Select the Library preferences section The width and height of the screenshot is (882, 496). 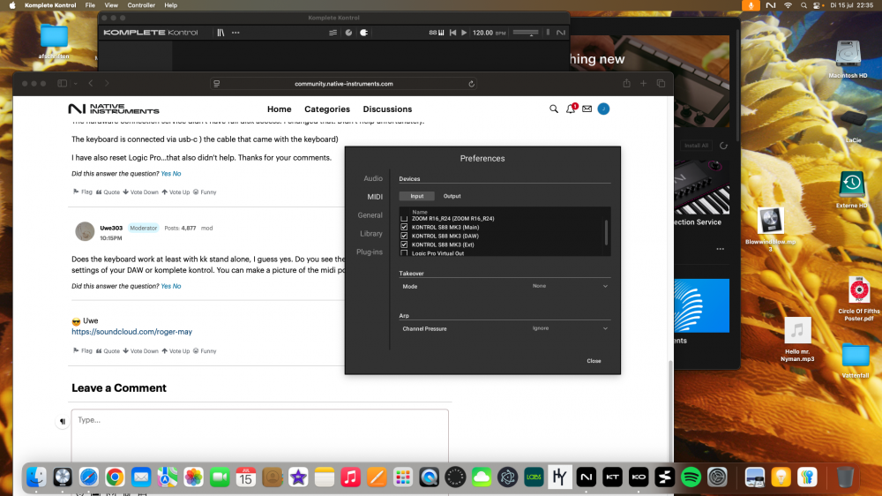[371, 234]
